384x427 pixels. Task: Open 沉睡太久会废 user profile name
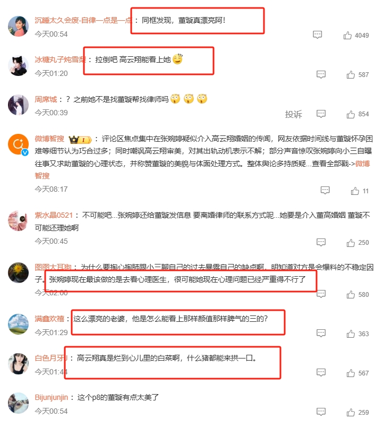coord(83,20)
